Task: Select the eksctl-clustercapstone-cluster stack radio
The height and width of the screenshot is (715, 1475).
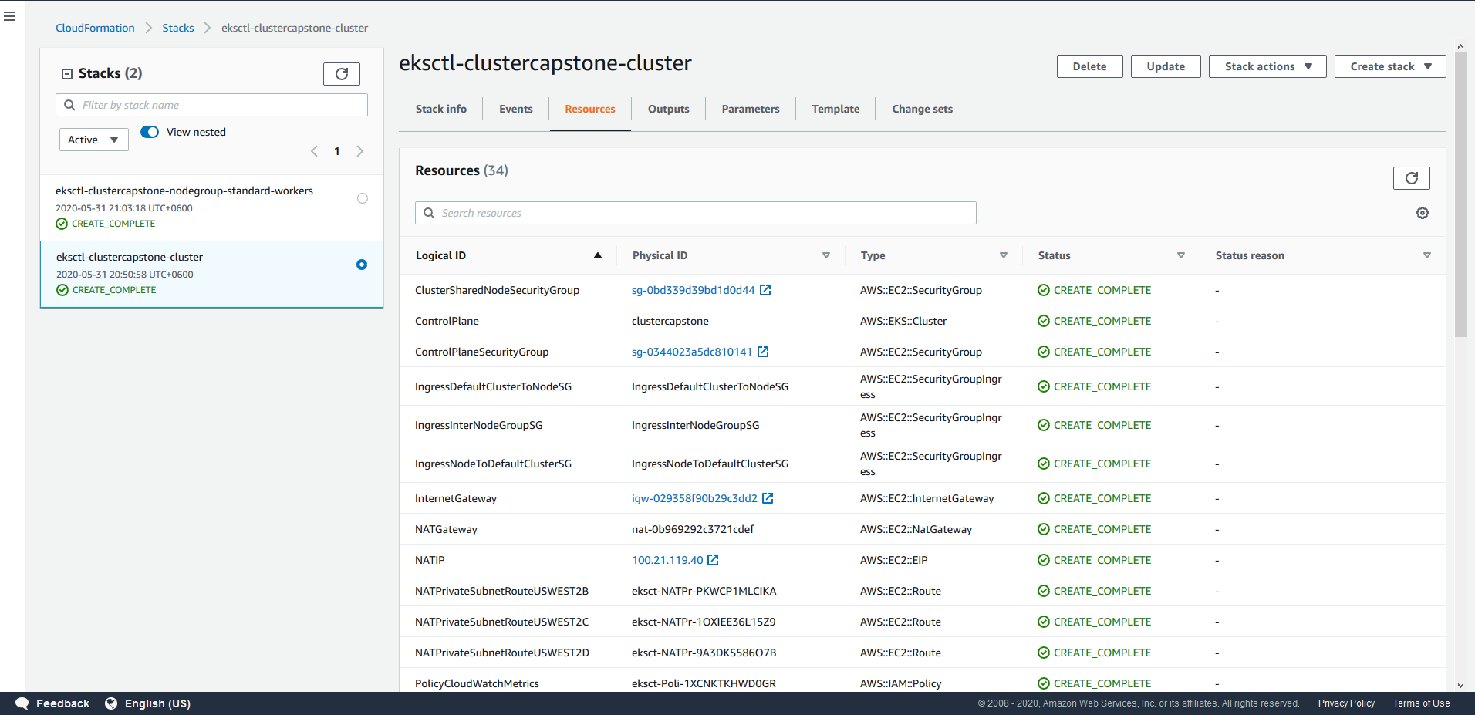Action: pos(362,265)
